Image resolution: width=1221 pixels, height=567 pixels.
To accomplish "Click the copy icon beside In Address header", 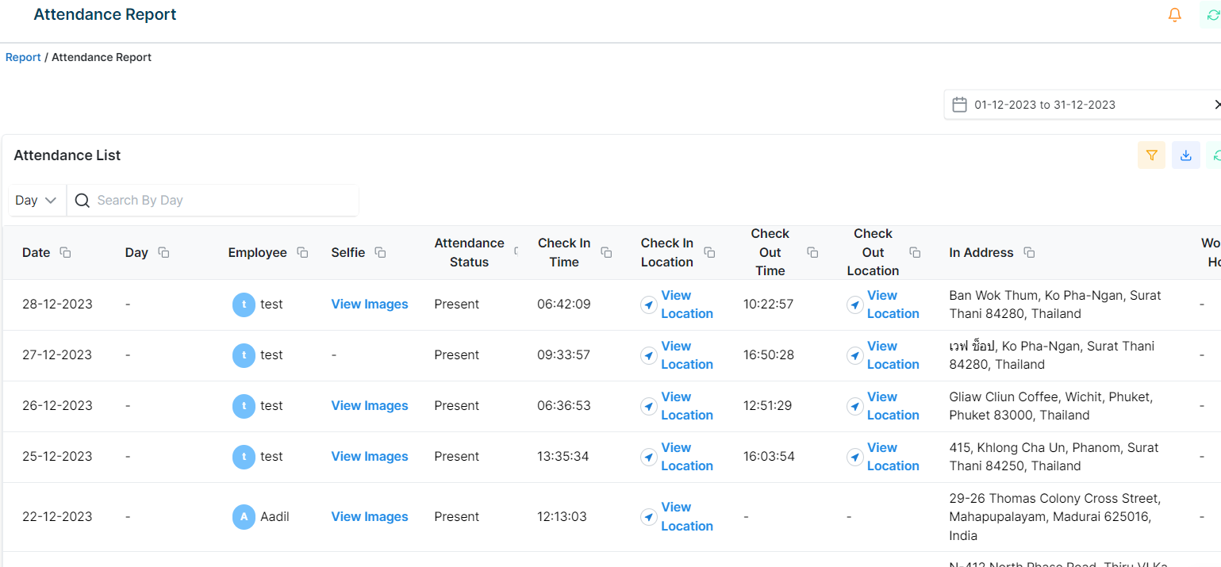I will pos(1029,252).
